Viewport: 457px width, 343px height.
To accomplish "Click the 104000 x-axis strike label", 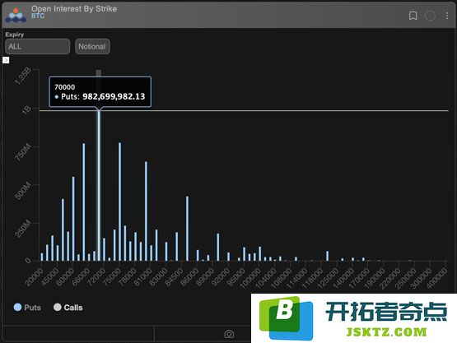I will pos(266,278).
